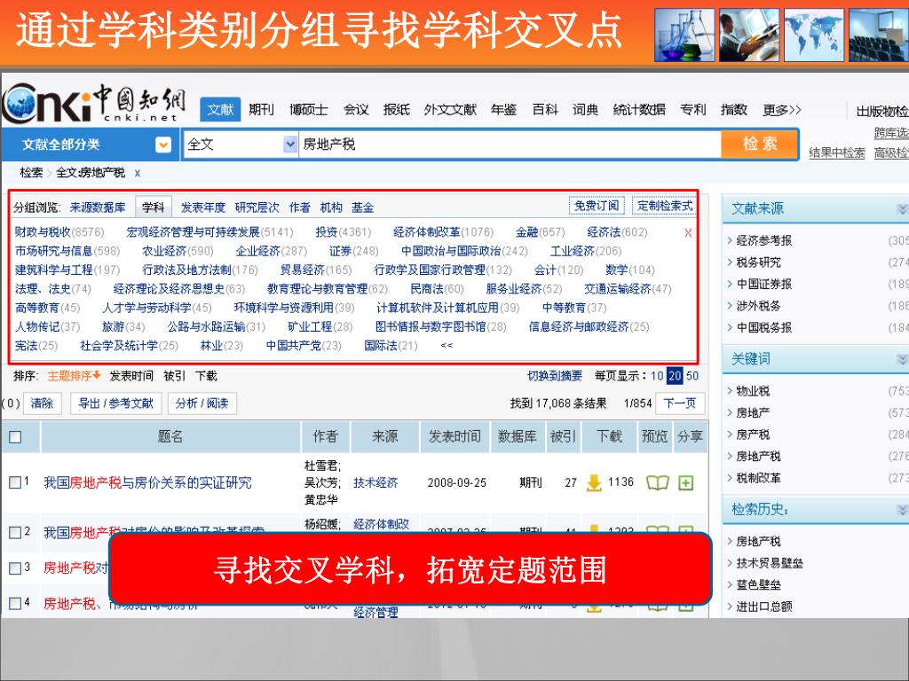909x681 pixels.
Task: Open 结果中检索 link
Action: 836,153
